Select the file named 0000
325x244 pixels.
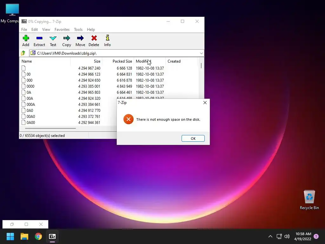pos(30,86)
